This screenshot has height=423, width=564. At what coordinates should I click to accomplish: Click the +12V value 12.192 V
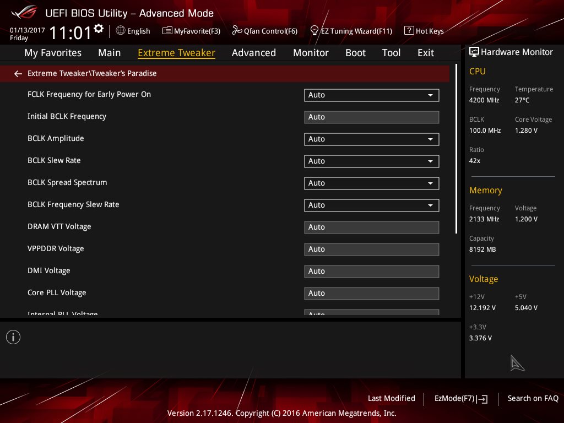(x=482, y=308)
